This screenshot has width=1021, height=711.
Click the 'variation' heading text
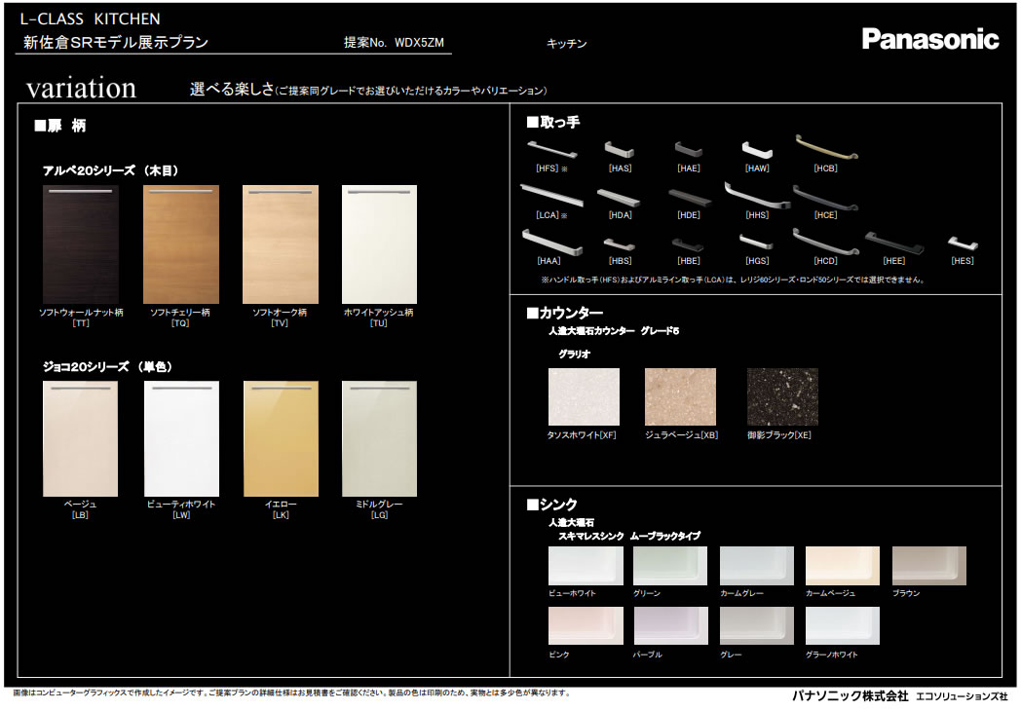tap(82, 89)
